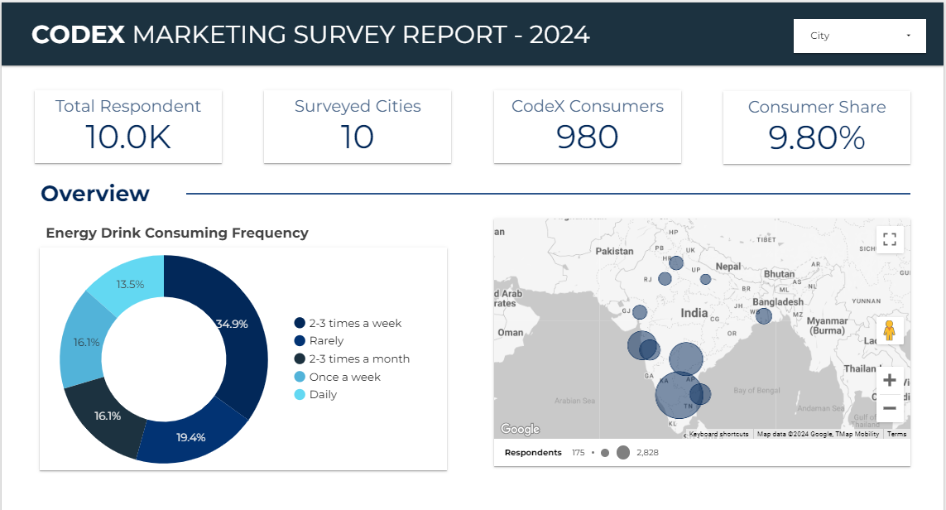946x510 pixels.
Task: Select the CodeX Consumers scorecard
Action: [x=587, y=127]
